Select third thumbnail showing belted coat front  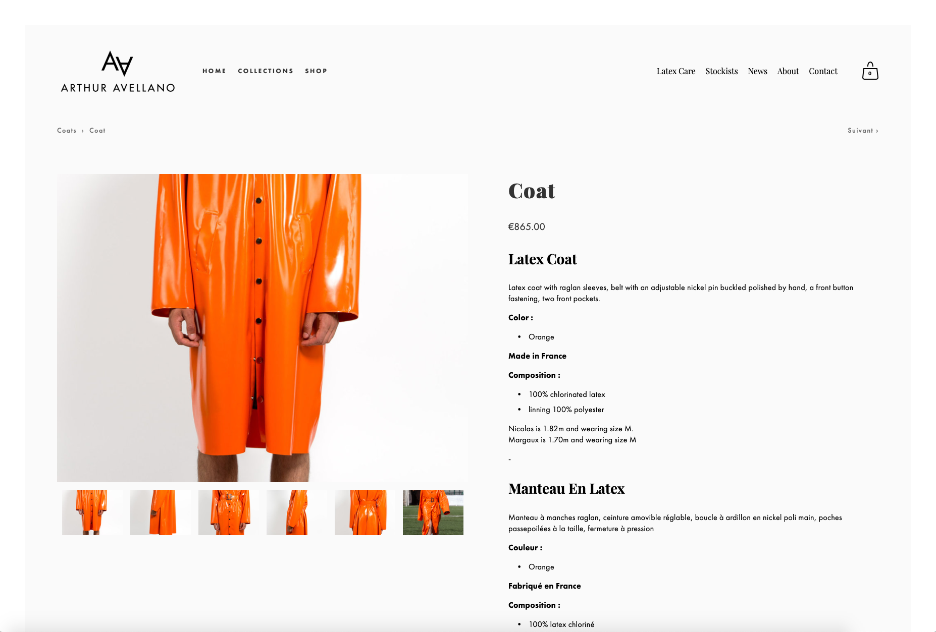229,512
